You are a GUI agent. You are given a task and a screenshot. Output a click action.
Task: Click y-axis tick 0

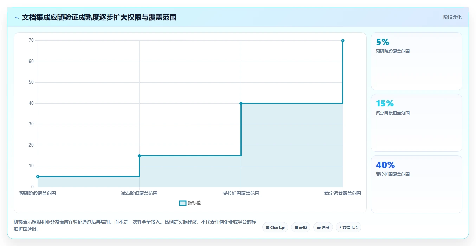[x=32, y=187]
